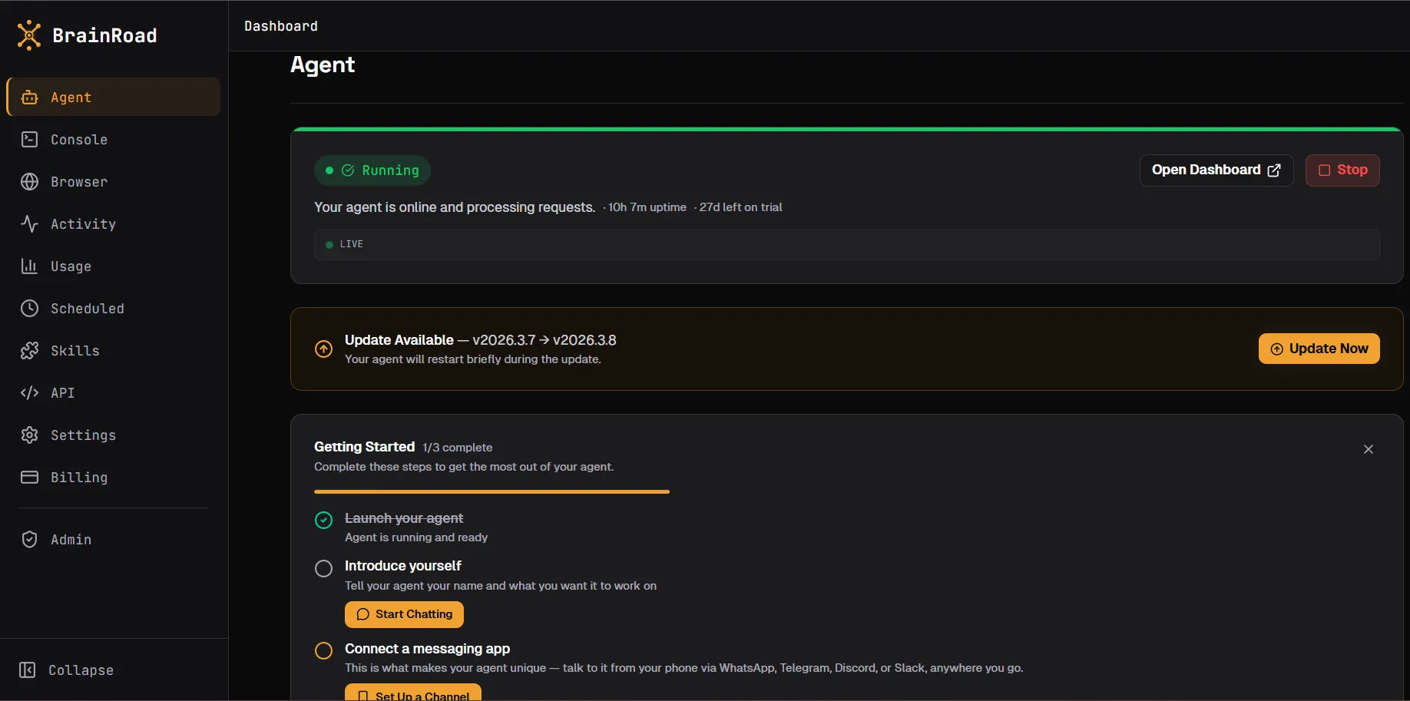Viewport: 1410px width, 701px height.
Task: Click the LIVE log strip
Action: tap(846, 244)
